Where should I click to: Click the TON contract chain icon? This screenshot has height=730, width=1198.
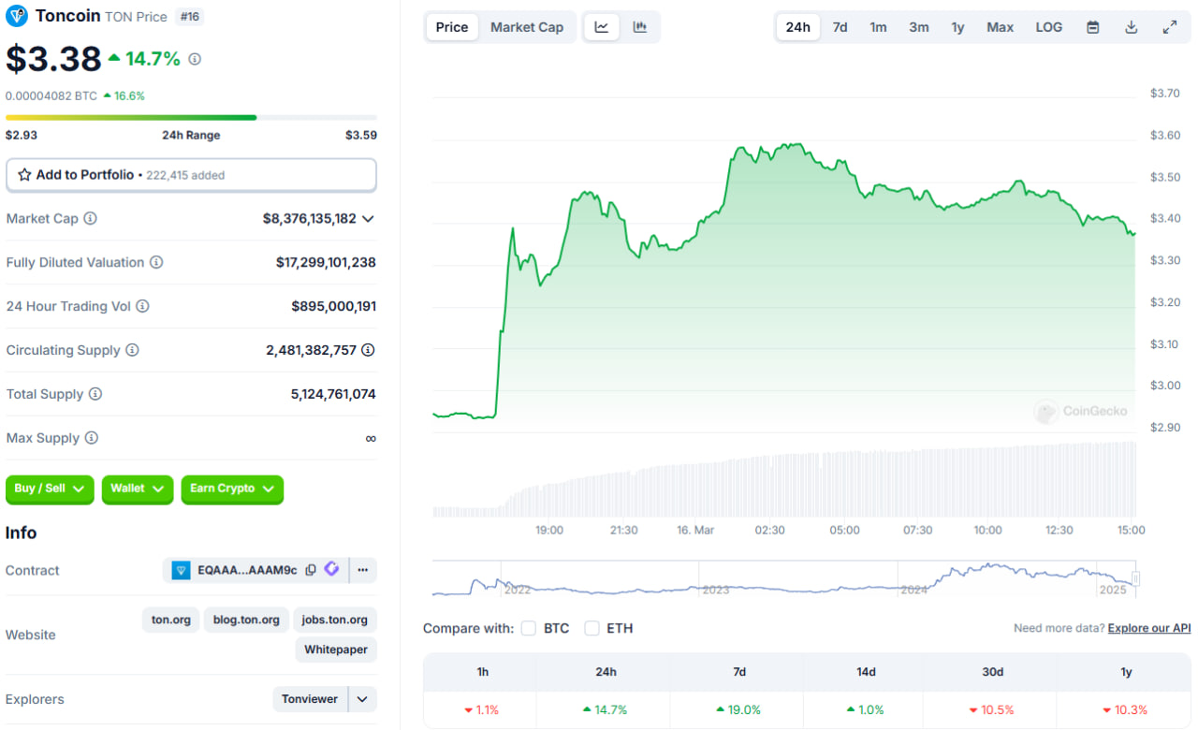click(x=181, y=570)
